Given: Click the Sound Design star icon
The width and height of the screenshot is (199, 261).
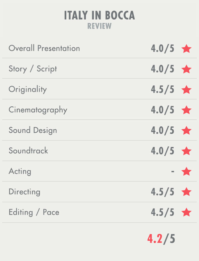Looking at the screenshot, I should coord(186,130).
